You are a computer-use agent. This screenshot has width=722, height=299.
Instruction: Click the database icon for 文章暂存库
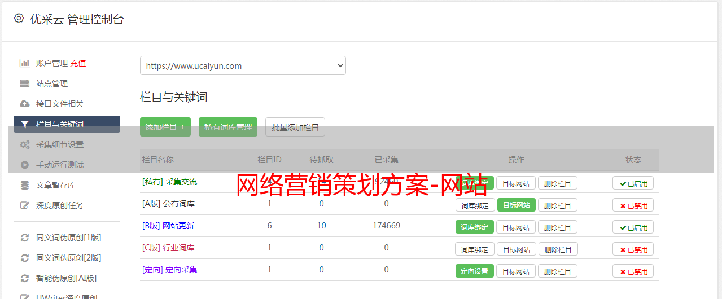click(x=25, y=185)
